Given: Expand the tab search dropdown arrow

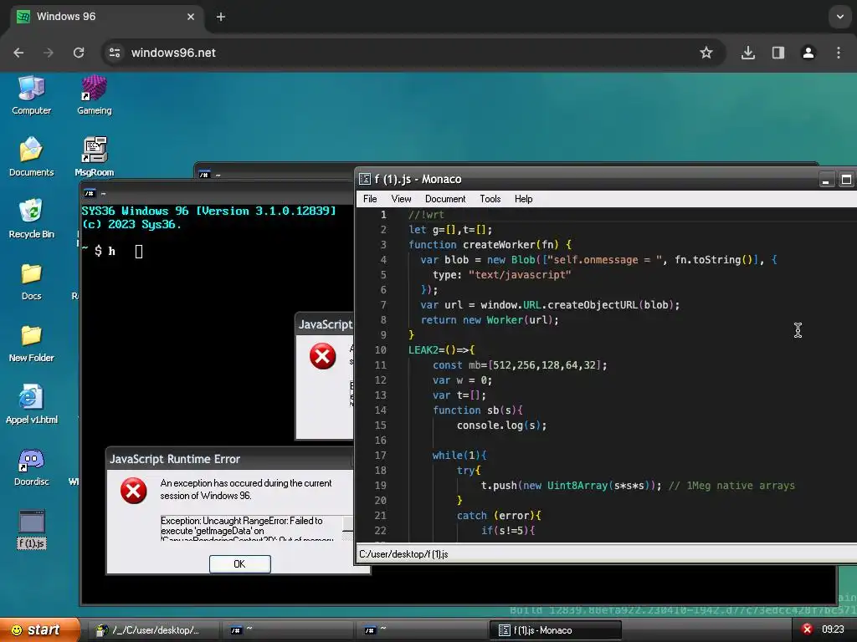Looking at the screenshot, I should click(840, 17).
